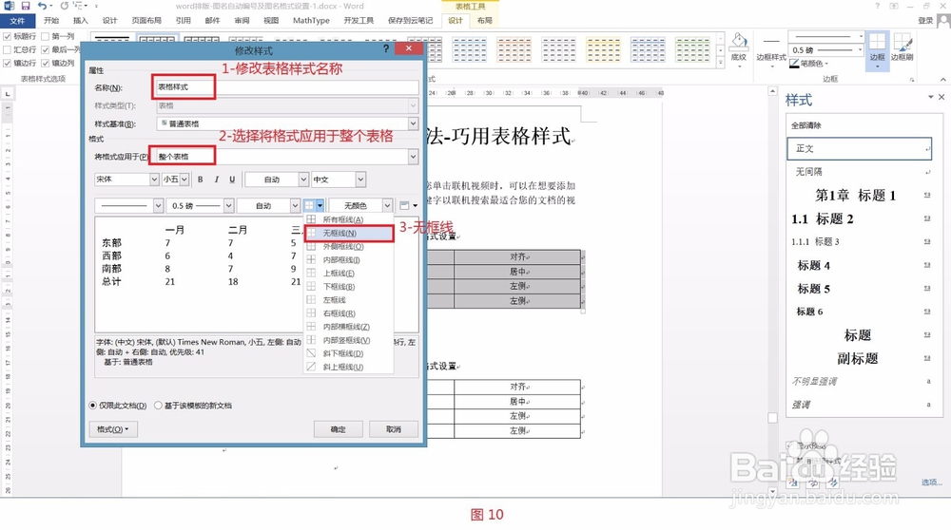Open the Style based on (普通表格) dropdown
The height and width of the screenshot is (530, 951).
(413, 123)
